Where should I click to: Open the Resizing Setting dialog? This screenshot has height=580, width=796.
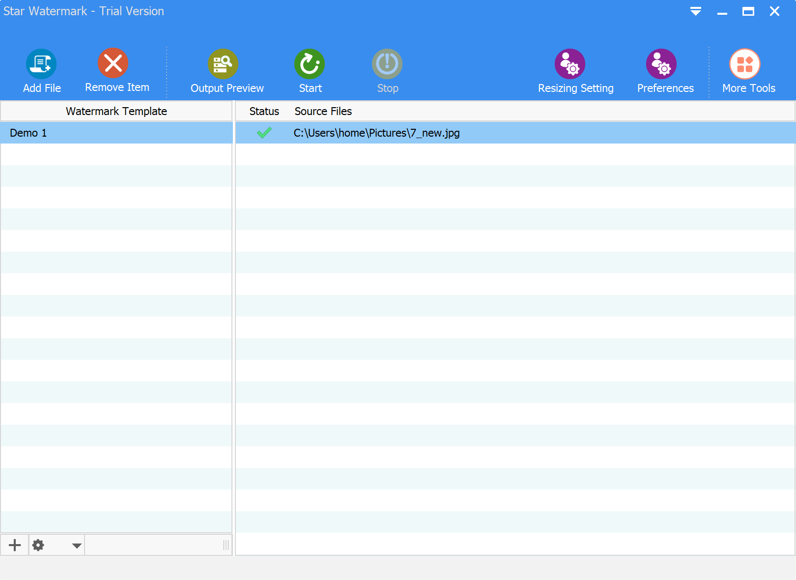pyautogui.click(x=570, y=64)
